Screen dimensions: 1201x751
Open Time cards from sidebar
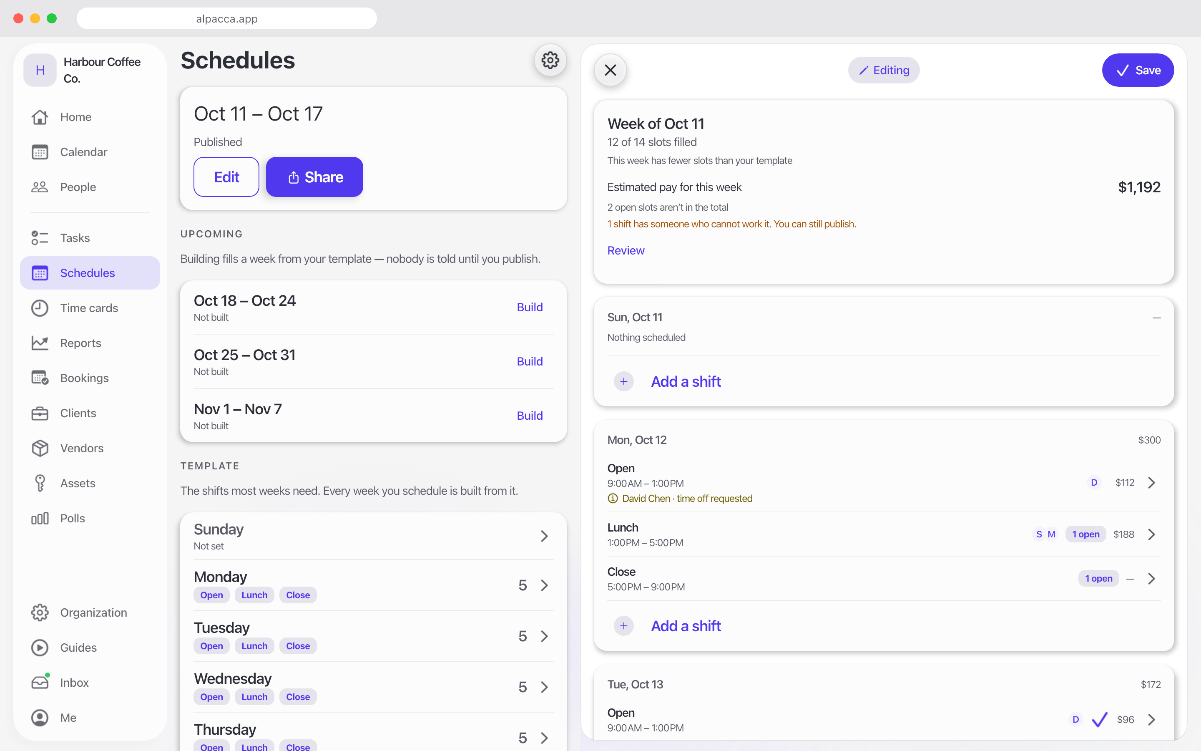click(x=90, y=308)
